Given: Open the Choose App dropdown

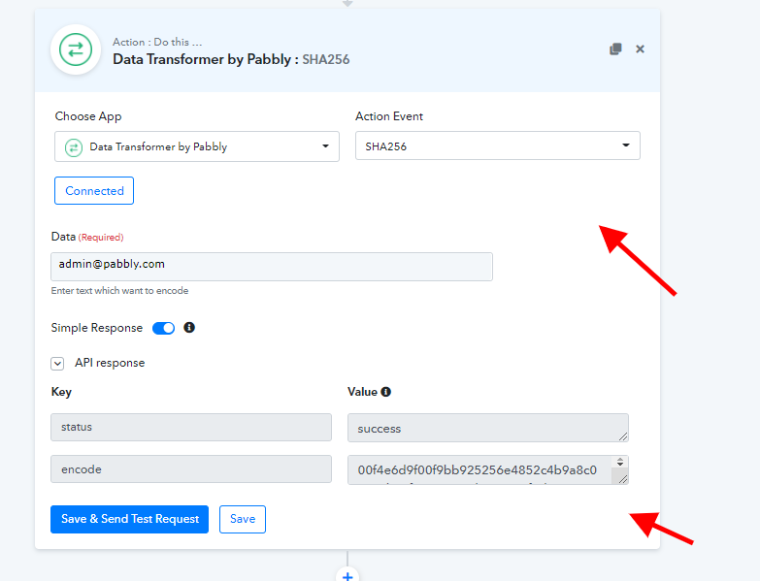Looking at the screenshot, I should 197,146.
